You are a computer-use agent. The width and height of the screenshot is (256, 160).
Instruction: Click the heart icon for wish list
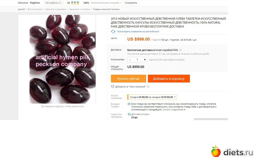coord(113,87)
